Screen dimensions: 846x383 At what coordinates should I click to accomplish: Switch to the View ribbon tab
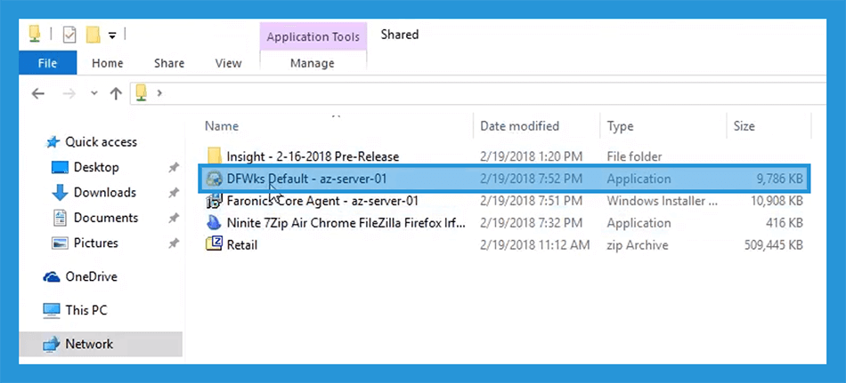coord(228,63)
